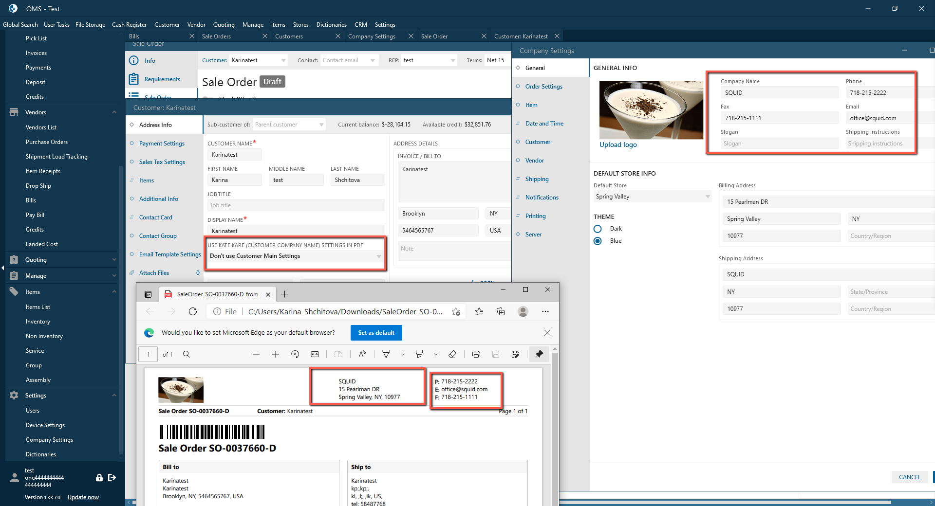The image size is (935, 506).
Task: Click the Edge profile avatar
Action: 523,311
